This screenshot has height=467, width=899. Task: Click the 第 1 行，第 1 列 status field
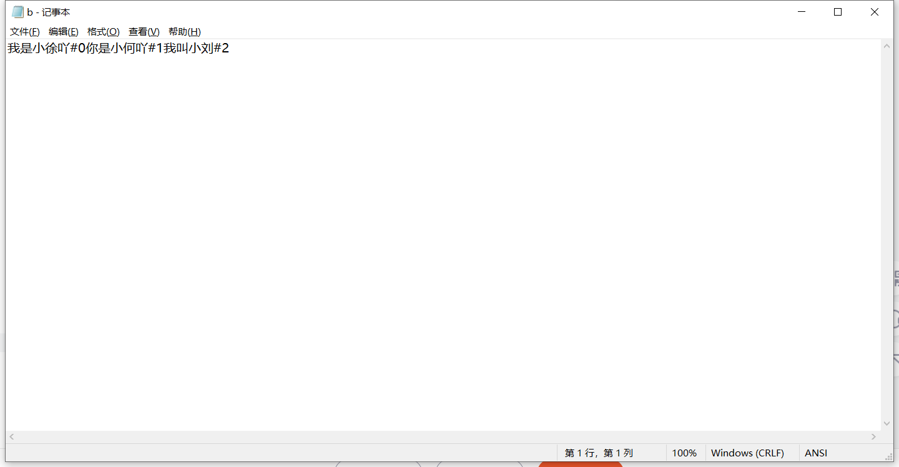(599, 453)
